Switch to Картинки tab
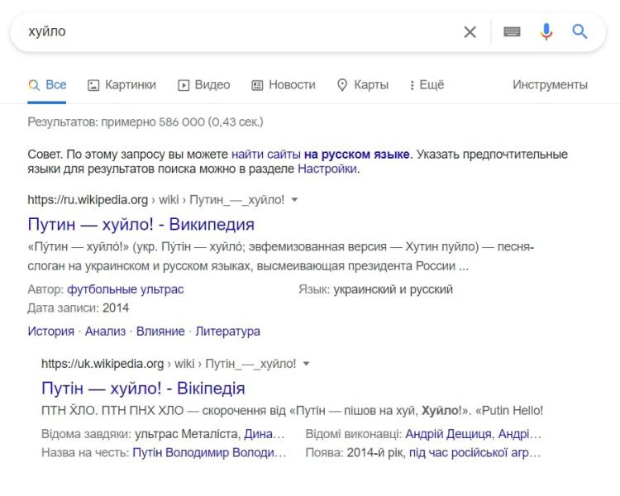Image resolution: width=620 pixels, height=496 pixels. click(x=122, y=84)
